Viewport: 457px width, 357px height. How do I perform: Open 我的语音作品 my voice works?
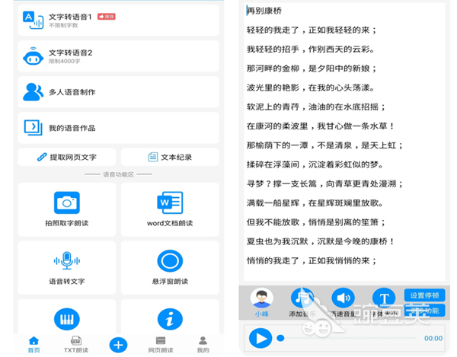(118, 128)
